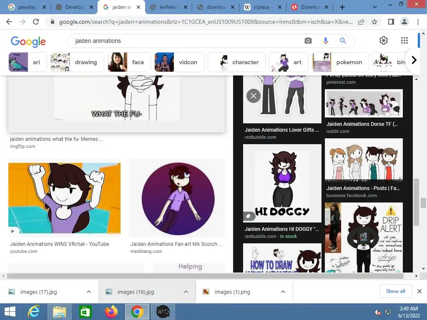Launch Firefox from taskbar
The height and width of the screenshot is (320, 427).
111,312
